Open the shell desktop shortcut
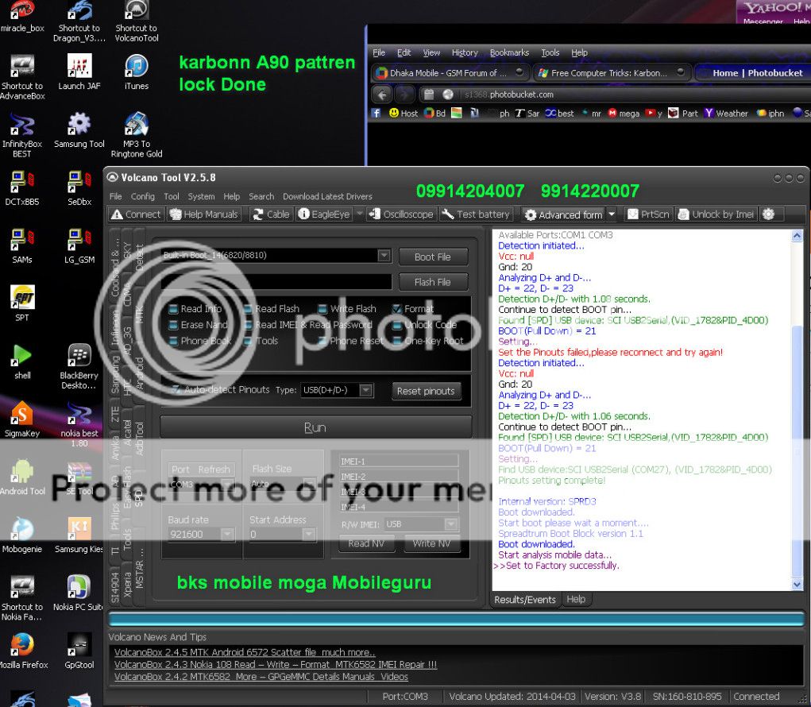 click(x=21, y=362)
